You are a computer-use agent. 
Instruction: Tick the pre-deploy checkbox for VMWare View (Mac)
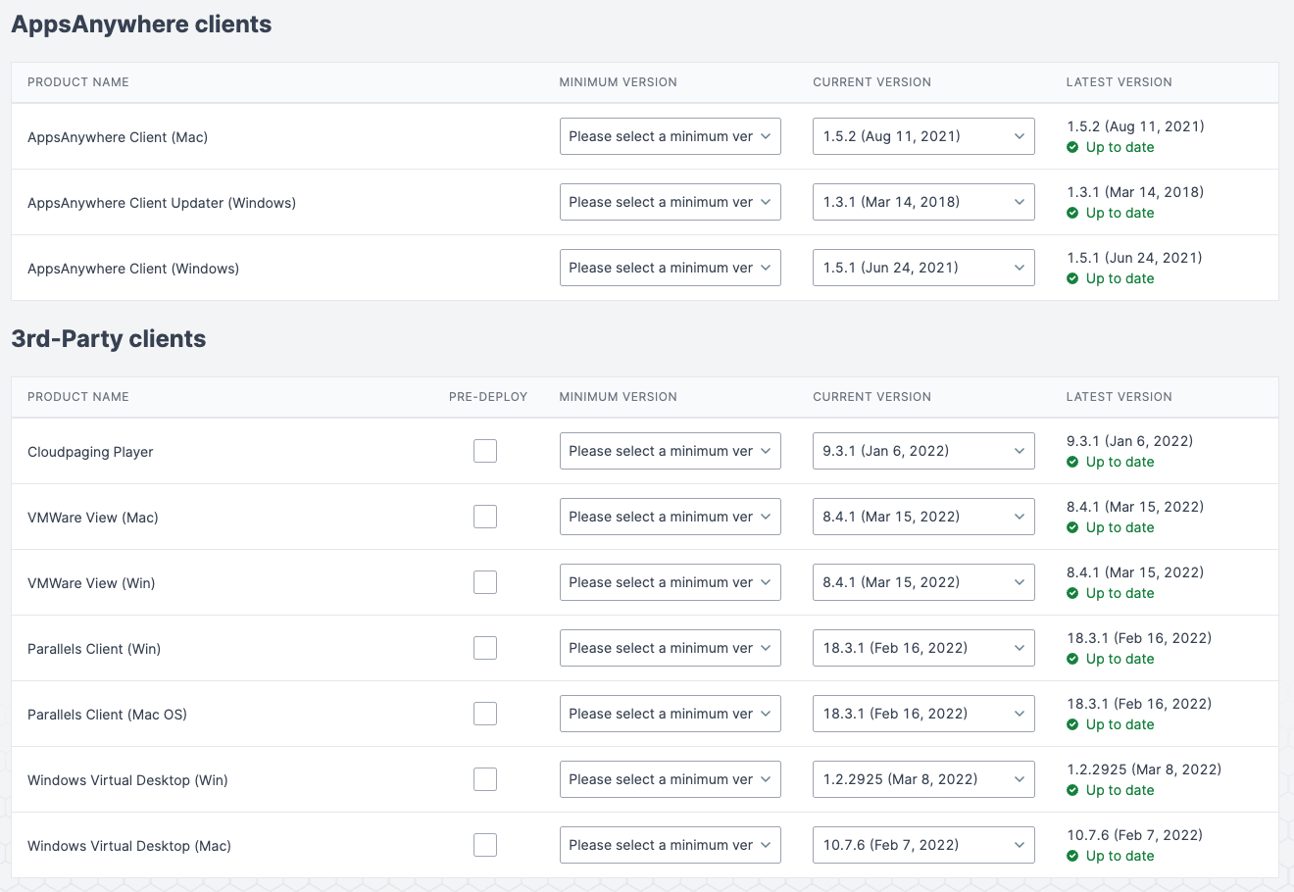click(485, 517)
